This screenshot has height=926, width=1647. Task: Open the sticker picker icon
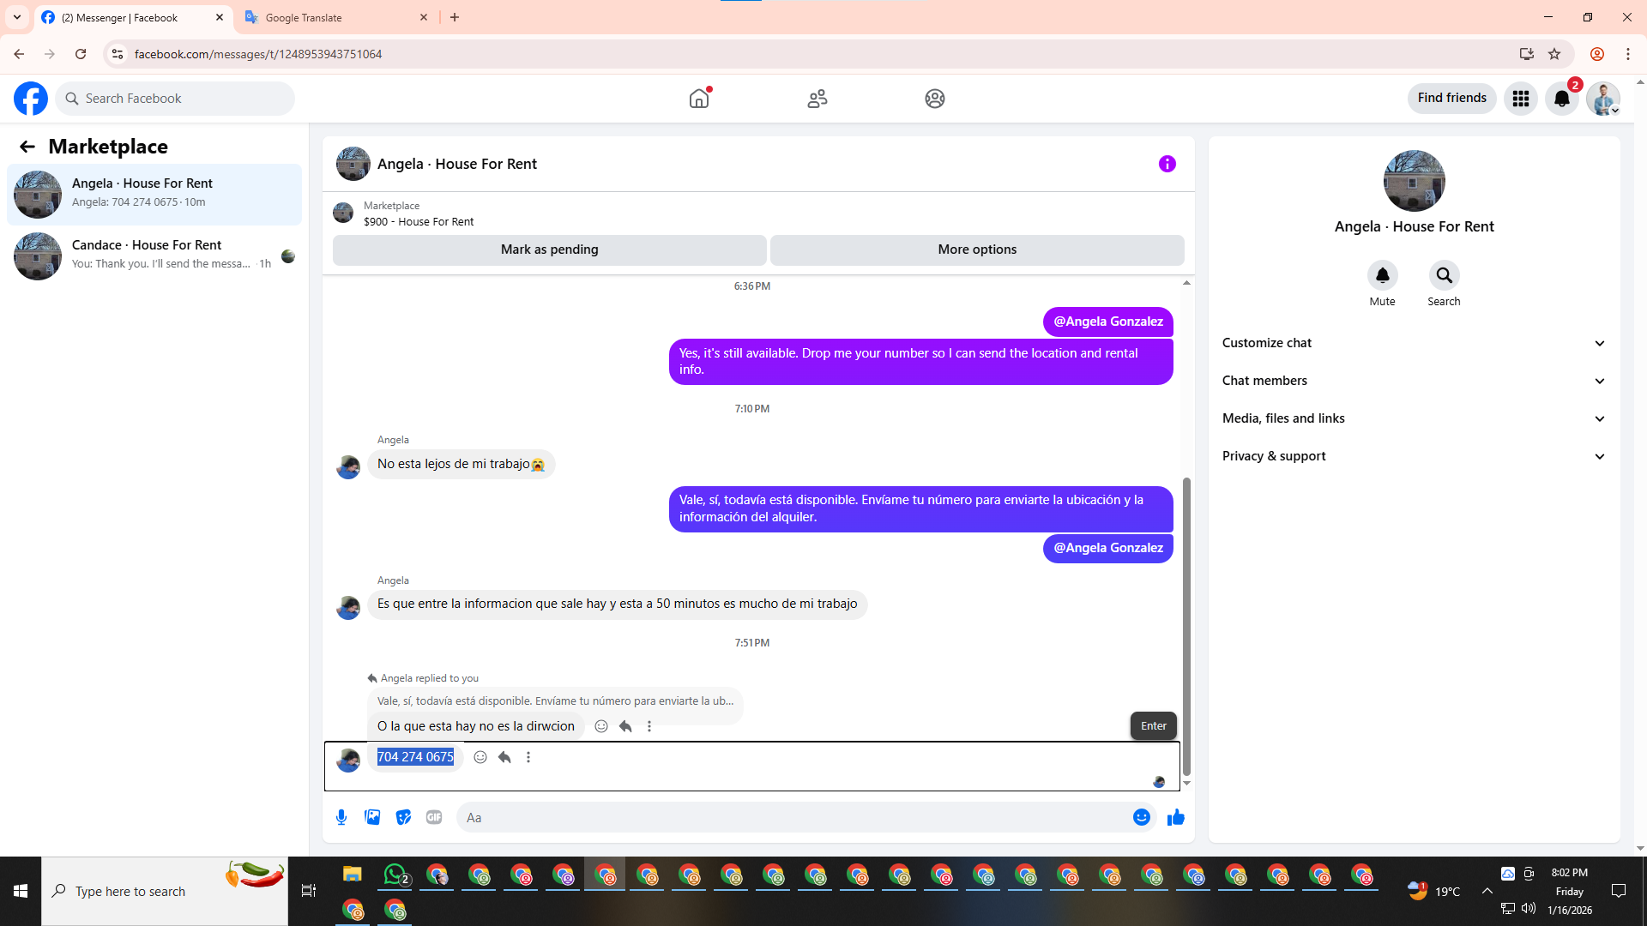403,817
